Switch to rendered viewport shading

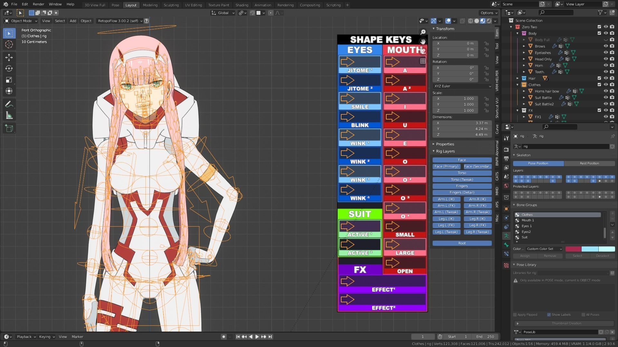point(489,21)
